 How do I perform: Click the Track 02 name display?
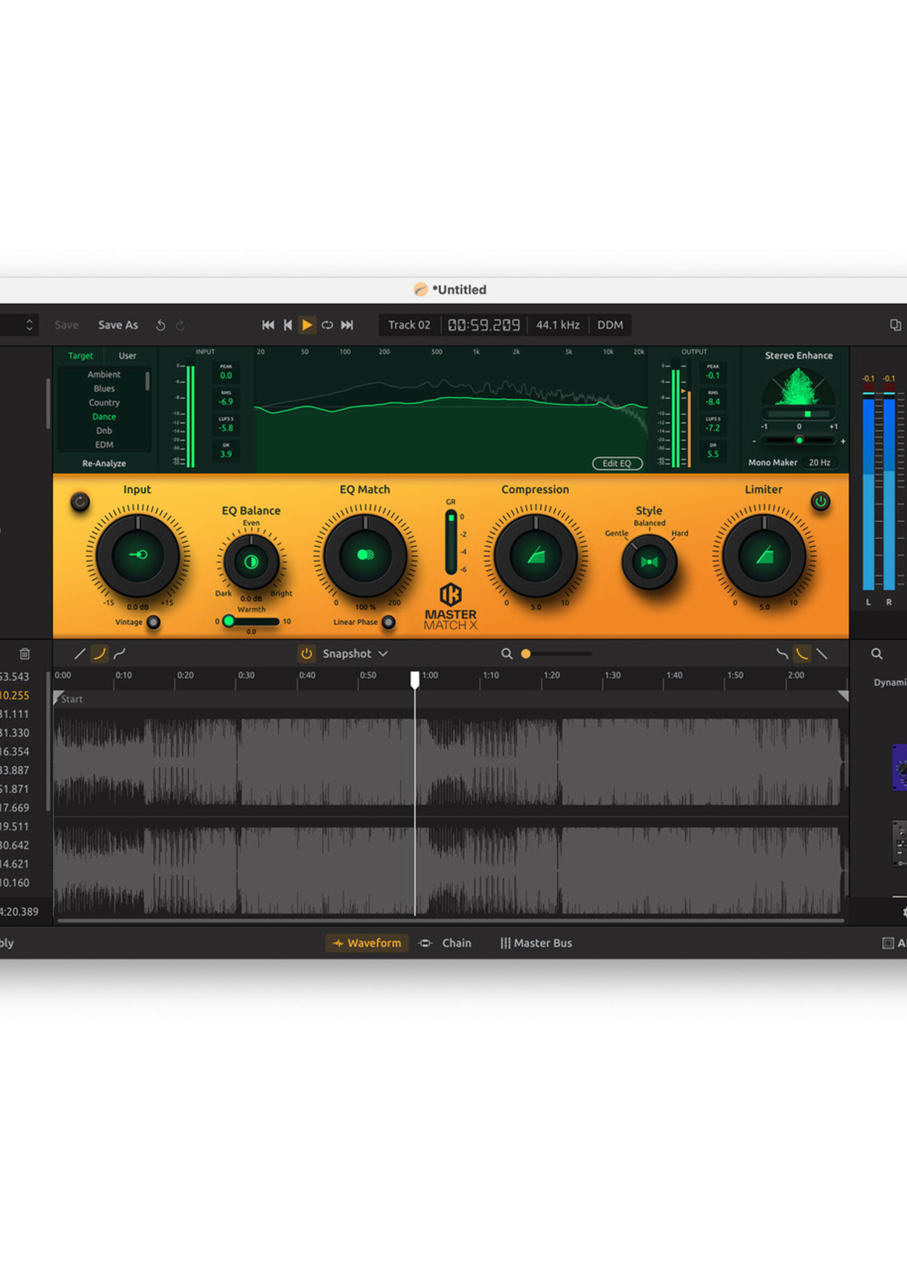(410, 325)
